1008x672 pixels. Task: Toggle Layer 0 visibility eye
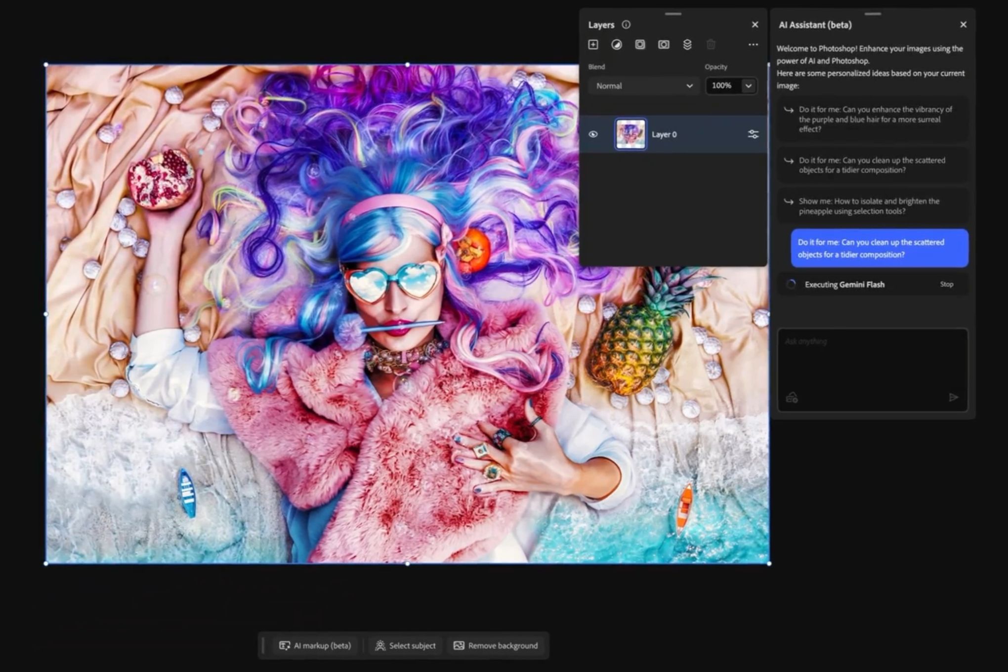click(593, 134)
